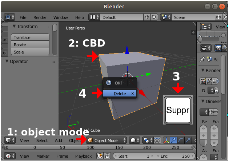This screenshot has width=229, height=162.
Task: Switch to the Gr tool shelf tab
Action: click(x=5, y=52)
